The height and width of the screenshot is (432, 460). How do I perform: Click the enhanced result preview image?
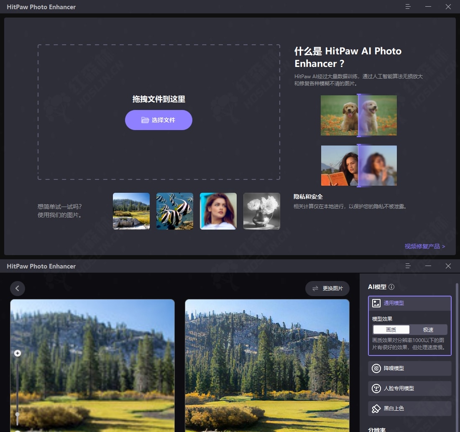tap(267, 366)
